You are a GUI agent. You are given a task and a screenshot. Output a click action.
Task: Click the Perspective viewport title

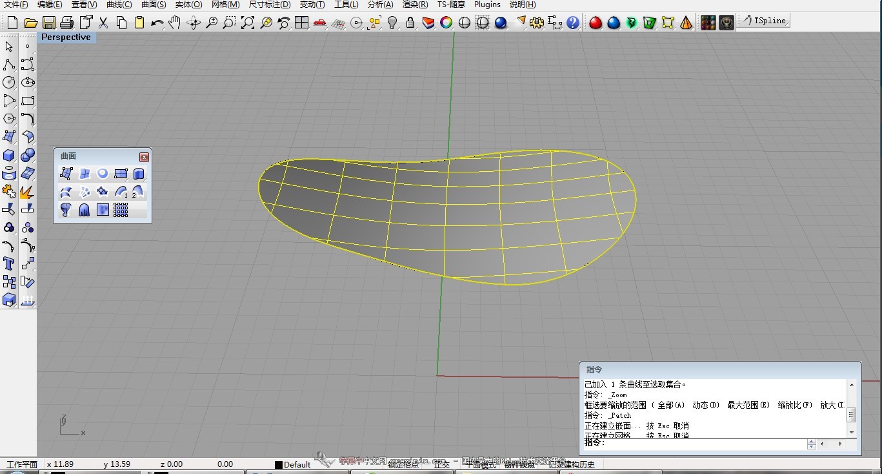click(x=66, y=37)
